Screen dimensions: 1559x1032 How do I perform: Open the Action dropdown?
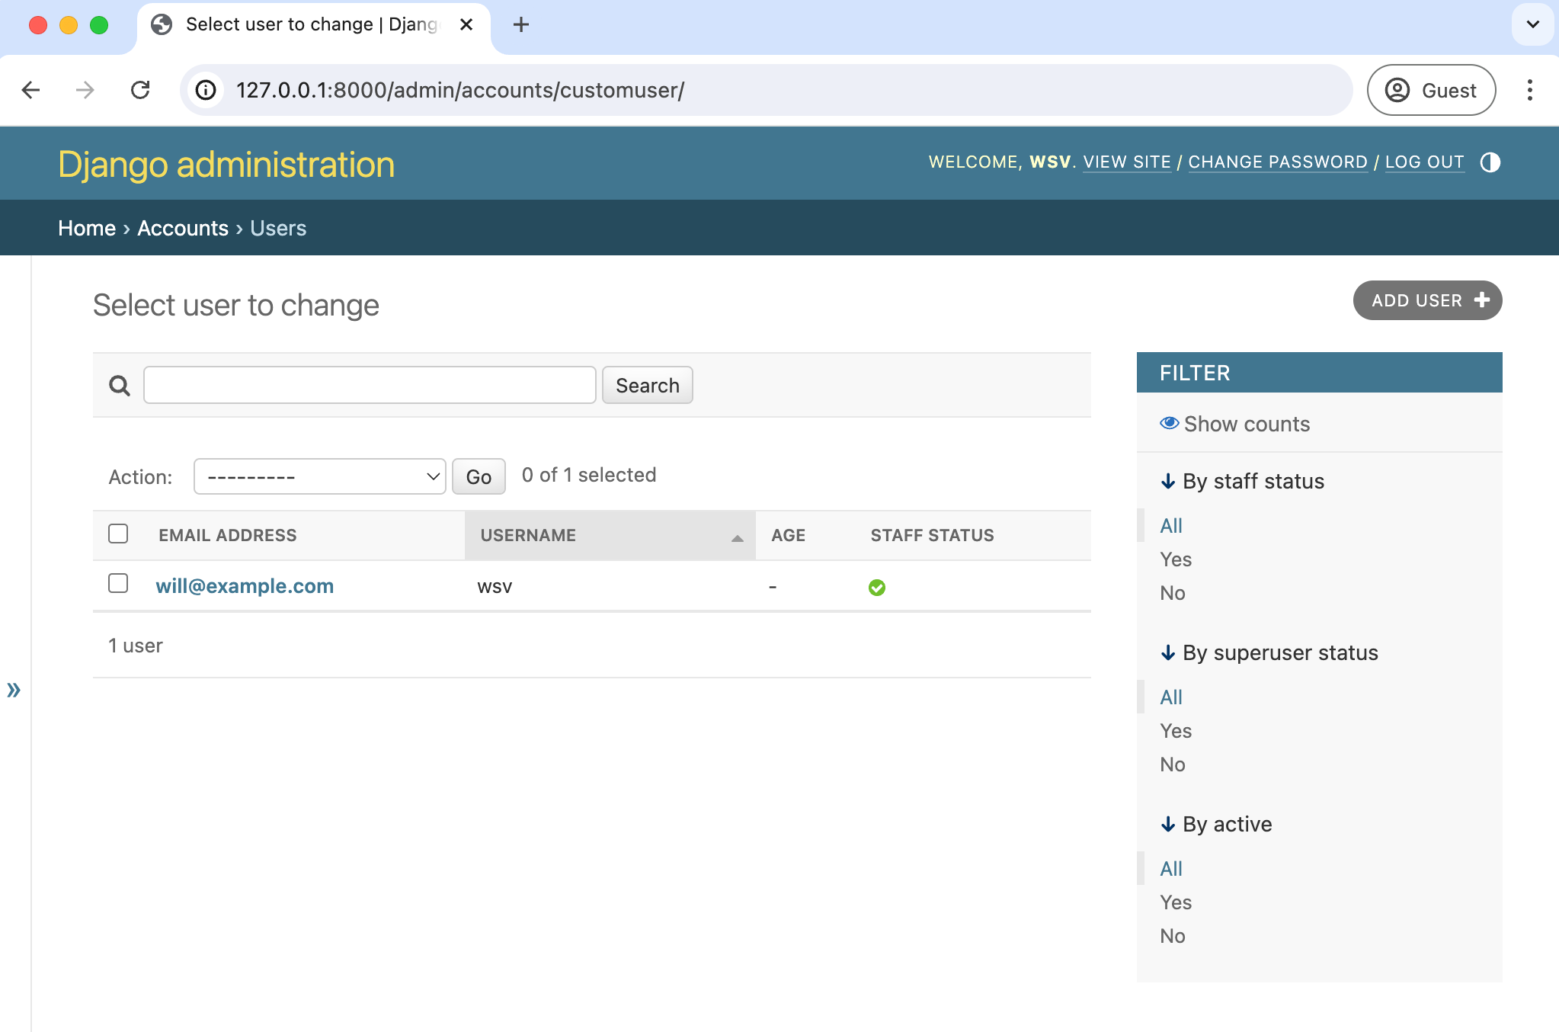(320, 476)
